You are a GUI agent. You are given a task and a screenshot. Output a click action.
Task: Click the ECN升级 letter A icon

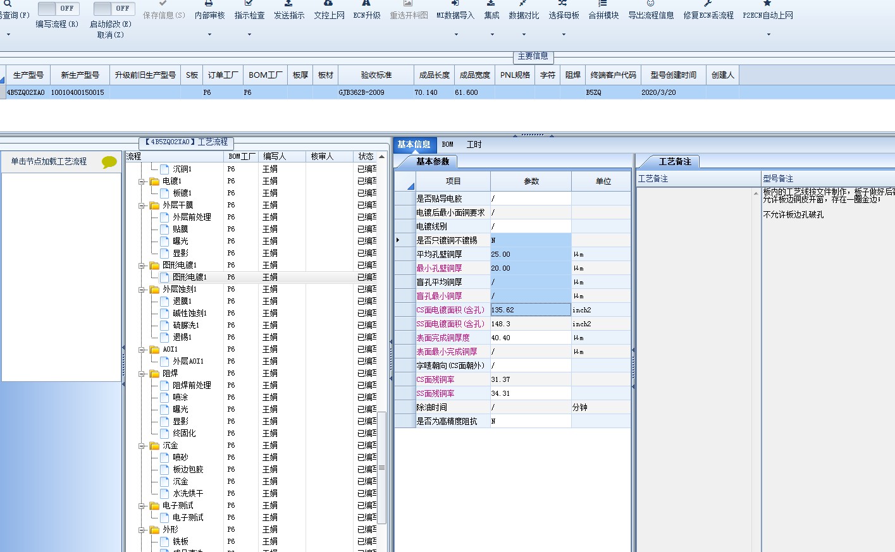(366, 3)
